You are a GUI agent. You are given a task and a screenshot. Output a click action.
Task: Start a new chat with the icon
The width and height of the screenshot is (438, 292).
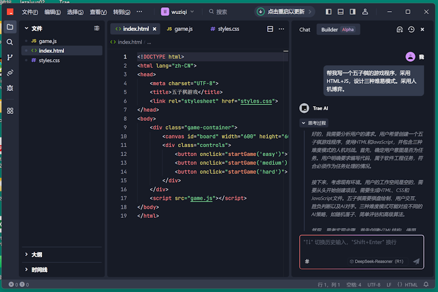(399, 30)
